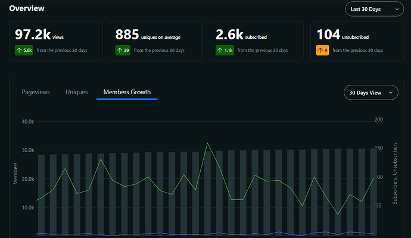Click the last members bar in chart

coord(373,192)
